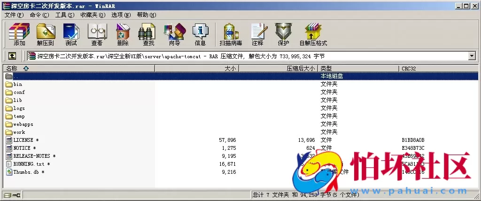Screen dimensions: 481x201
Task: Open the Tools (工具) menu
Action: tap(65, 15)
